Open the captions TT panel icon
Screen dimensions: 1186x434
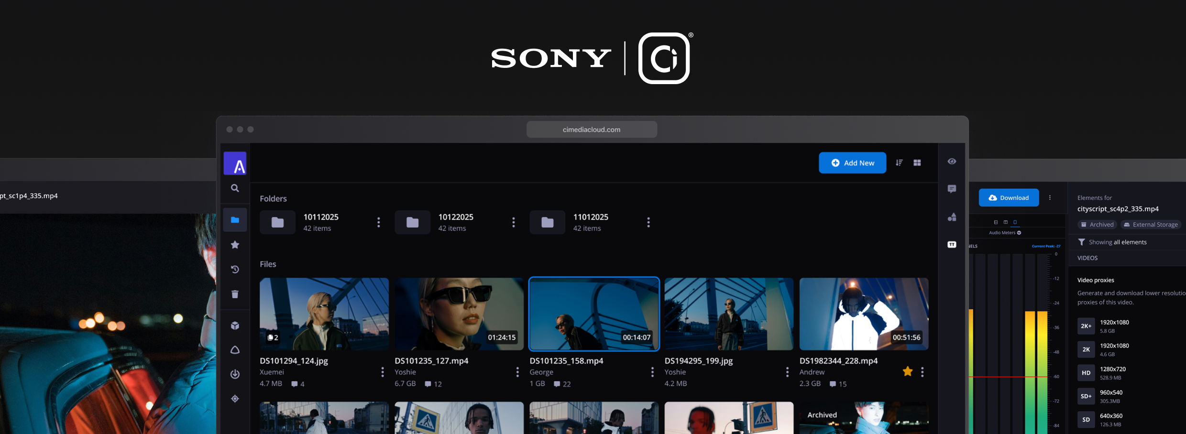(x=952, y=245)
